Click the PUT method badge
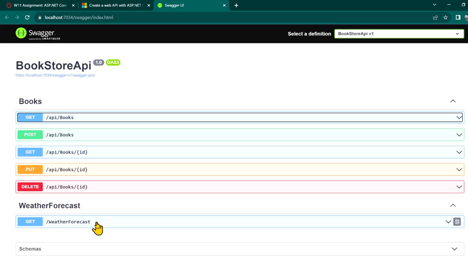Screen dimensions: 468x263 click(30, 169)
